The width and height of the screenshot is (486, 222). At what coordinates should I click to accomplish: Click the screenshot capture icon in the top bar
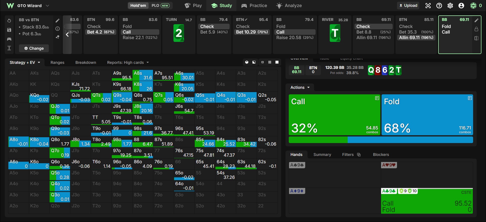(428, 6)
